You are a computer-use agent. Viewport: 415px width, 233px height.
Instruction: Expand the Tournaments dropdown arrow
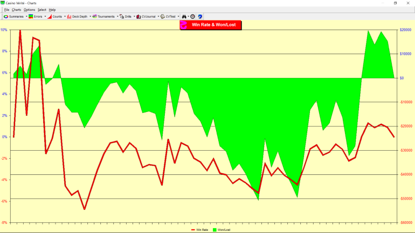[117, 17]
